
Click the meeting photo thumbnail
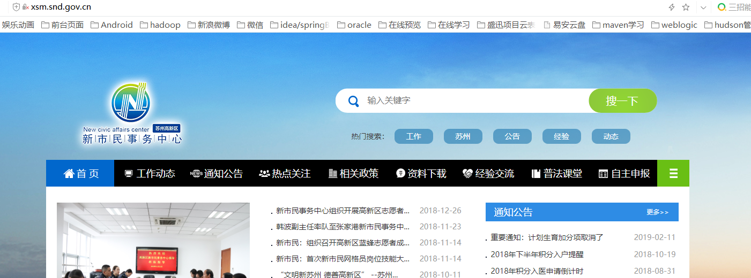(153, 240)
